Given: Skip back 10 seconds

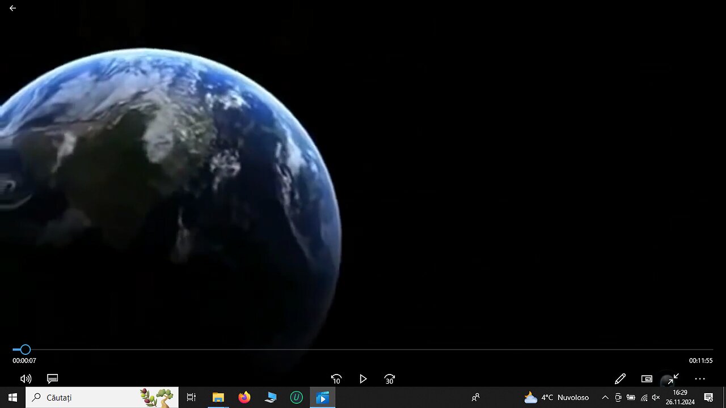Looking at the screenshot, I should tap(336, 379).
